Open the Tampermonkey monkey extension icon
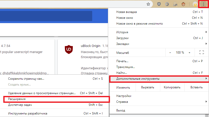Screen dimensions: 209x117 [x=183, y=4]
